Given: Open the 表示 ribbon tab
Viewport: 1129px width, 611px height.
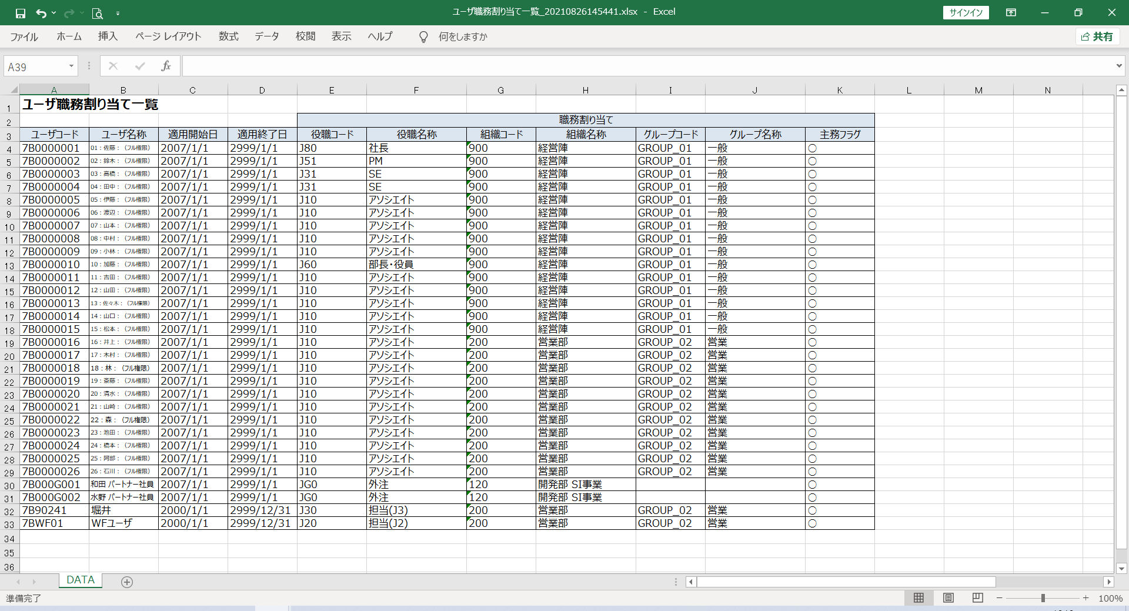Looking at the screenshot, I should [341, 36].
